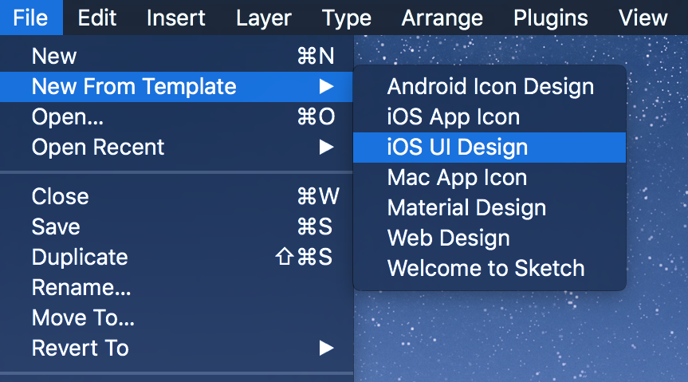Choose the iOS UI Design template

pos(458,147)
